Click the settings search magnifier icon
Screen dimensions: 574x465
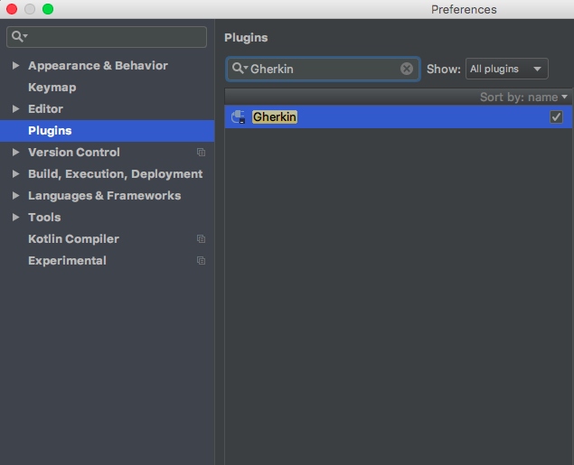18,37
